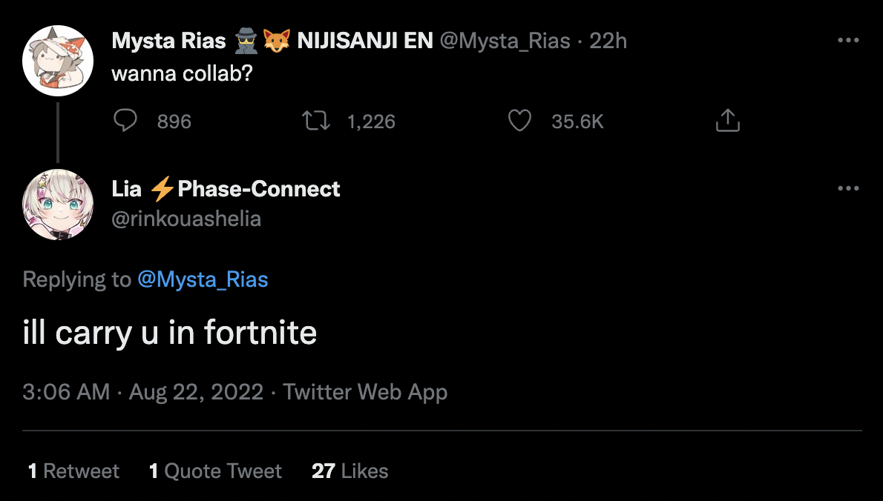The image size is (883, 501).
Task: Open Mysta Rias's profile picture
Action: pyautogui.click(x=58, y=60)
